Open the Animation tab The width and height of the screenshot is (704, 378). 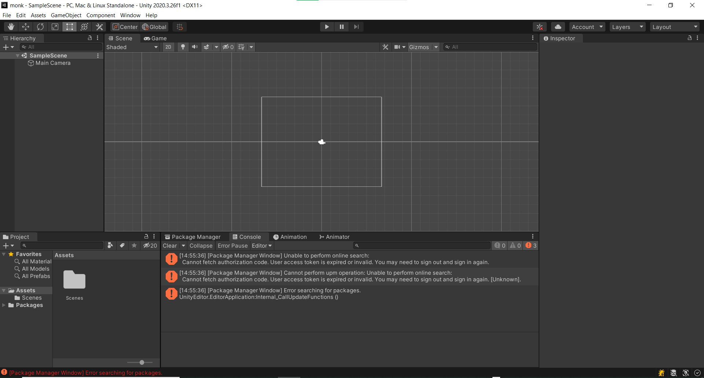click(290, 237)
